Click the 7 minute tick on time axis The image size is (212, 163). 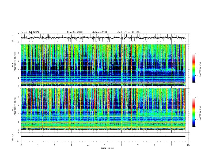coord(138,145)
